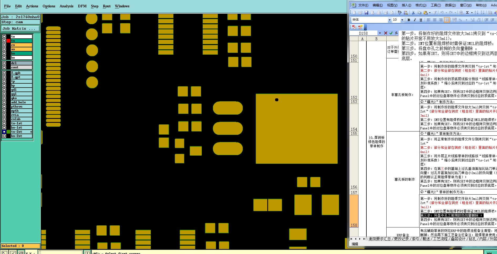The width and height of the screenshot is (497, 254).
Task: Switch to the 钻孔 sheet tab
Action: pos(472,239)
